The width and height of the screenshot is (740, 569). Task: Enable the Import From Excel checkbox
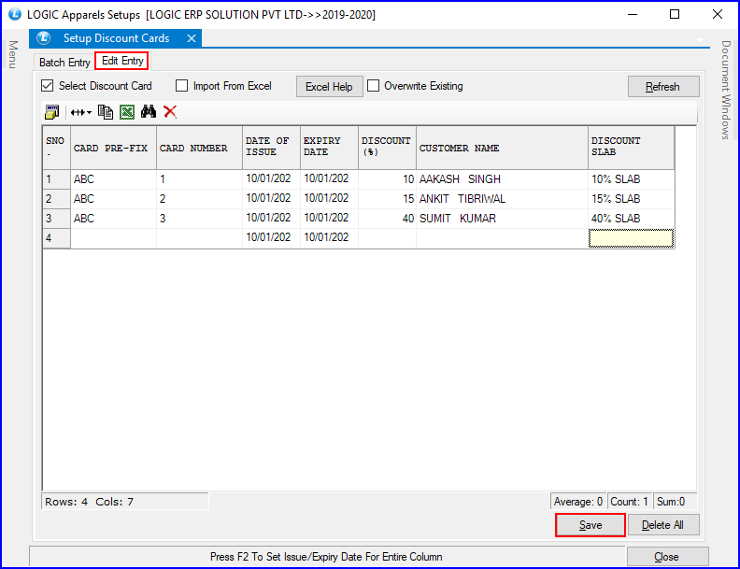[x=181, y=85]
